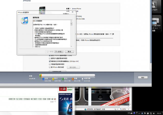Click inside the iOS 4 release notes text

click(52, 34)
